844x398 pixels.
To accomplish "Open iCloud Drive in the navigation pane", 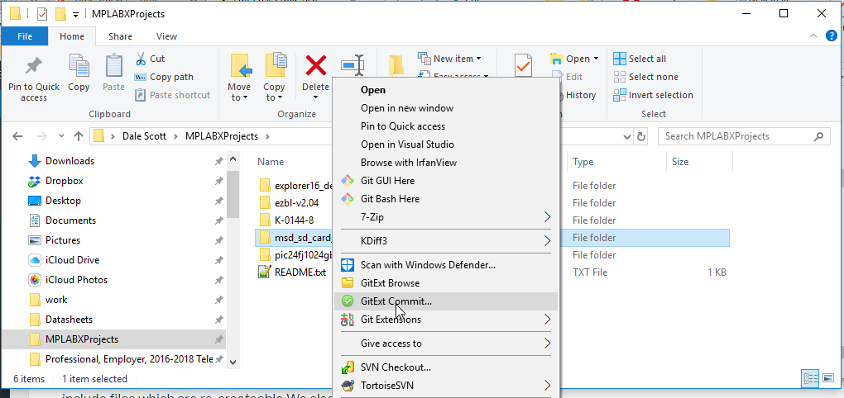I will [x=72, y=260].
